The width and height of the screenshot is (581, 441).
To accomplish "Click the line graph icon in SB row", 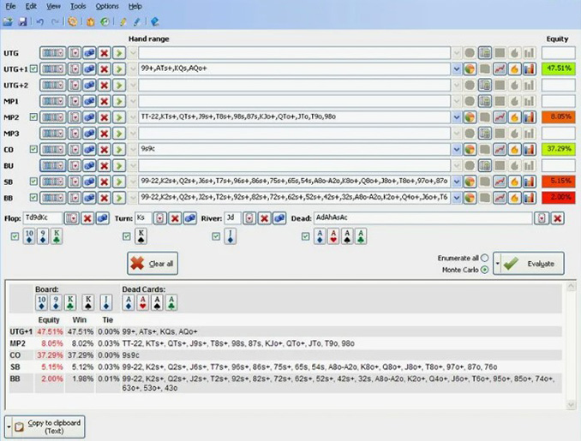I will pos(500,182).
